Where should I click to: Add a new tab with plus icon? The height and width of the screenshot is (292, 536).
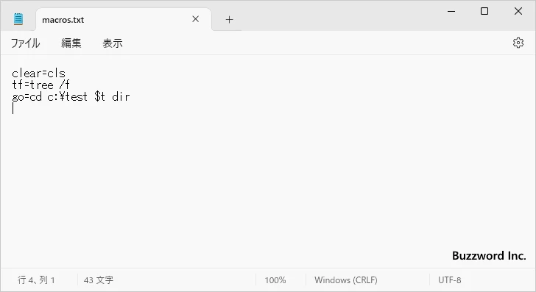[x=230, y=19]
